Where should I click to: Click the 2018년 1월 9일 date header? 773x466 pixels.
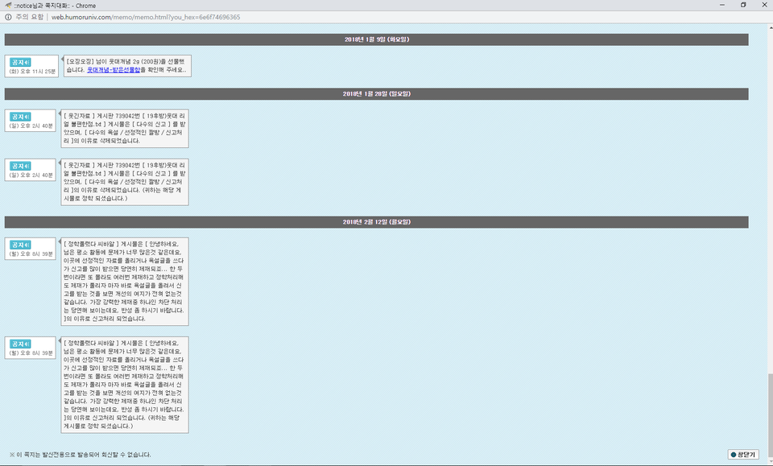pyautogui.click(x=377, y=39)
